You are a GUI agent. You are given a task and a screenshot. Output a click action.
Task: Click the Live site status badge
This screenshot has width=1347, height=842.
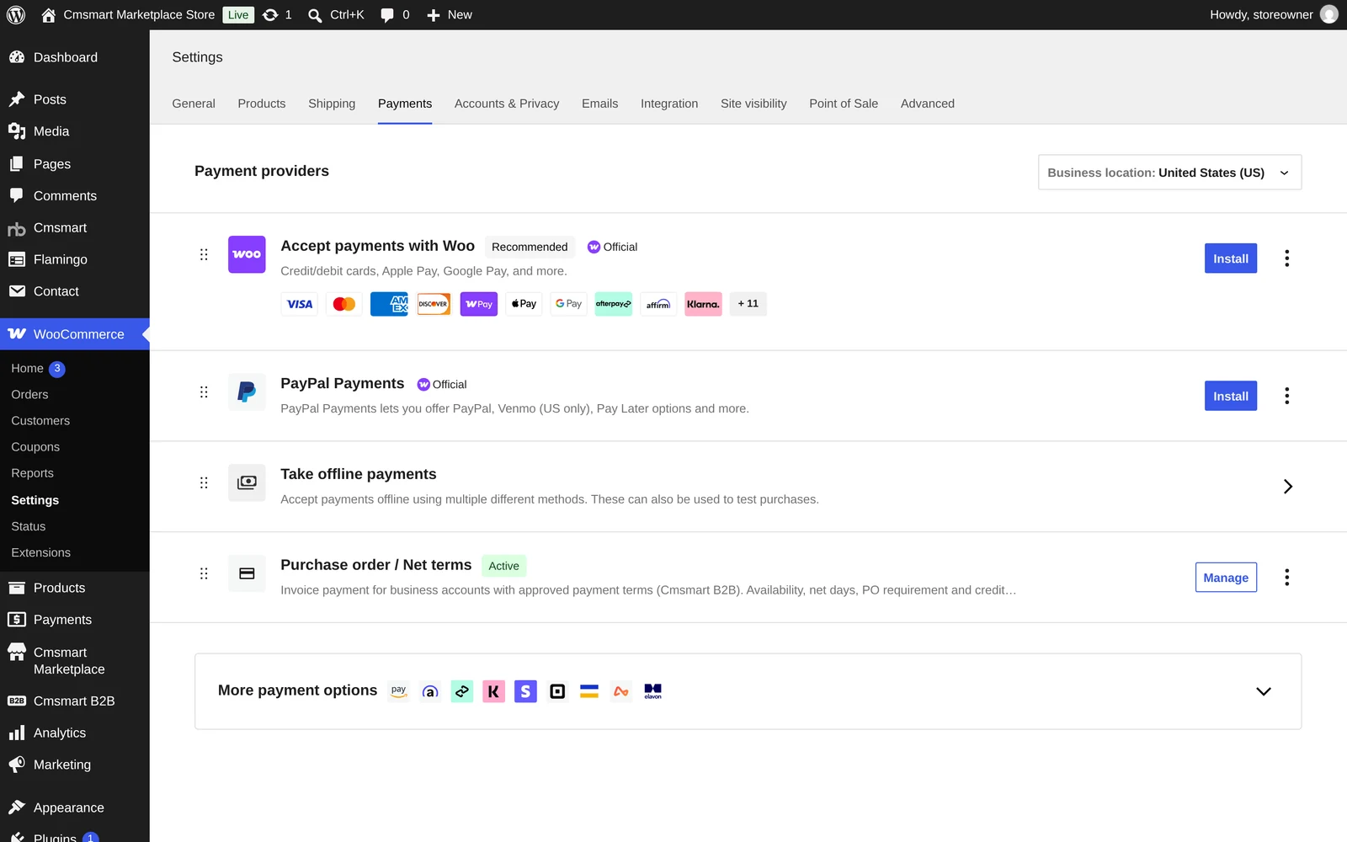coord(238,15)
